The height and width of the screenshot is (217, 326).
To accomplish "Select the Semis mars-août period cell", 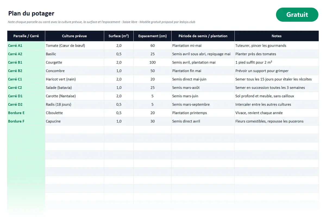I will click(203, 88).
